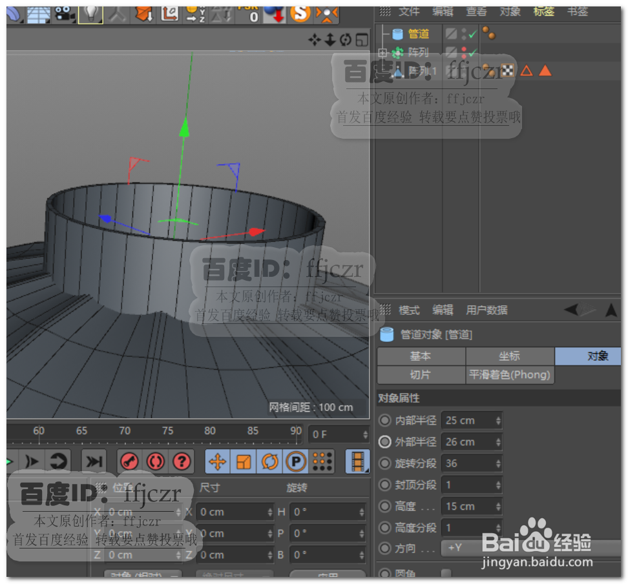Viewport: 628px width, 584px height.
Task: Toggle visibility dots on the 阵列 row
Action: tap(464, 52)
